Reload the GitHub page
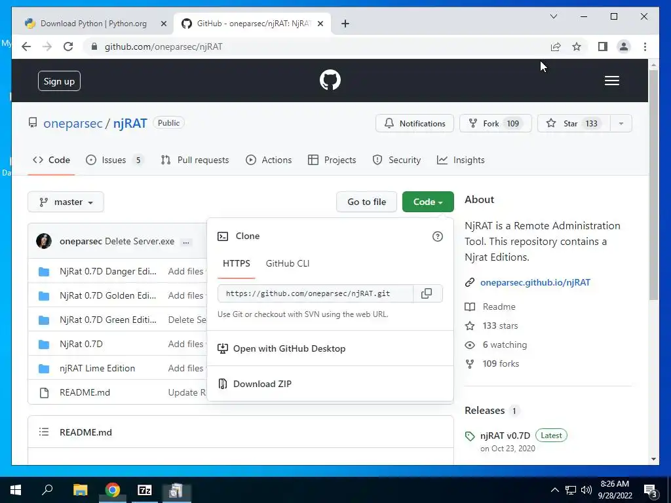Screen dimensions: 671x503 [x=68, y=47]
